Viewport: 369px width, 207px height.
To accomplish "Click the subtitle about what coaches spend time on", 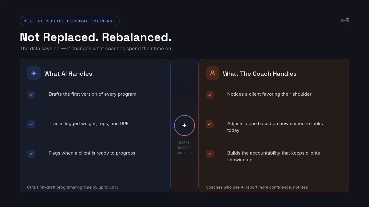I will 96,48.
